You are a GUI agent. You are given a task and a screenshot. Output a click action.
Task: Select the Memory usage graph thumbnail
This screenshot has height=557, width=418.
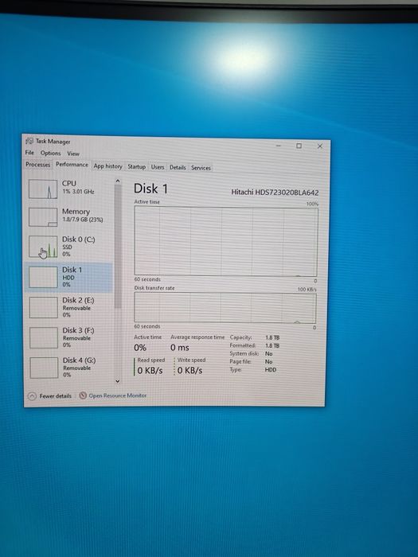click(43, 217)
